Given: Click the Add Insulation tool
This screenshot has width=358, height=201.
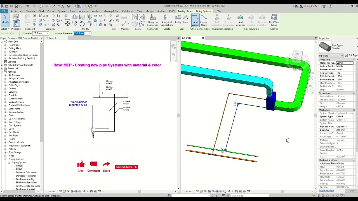Looking at the screenshot, I should tap(240, 20).
